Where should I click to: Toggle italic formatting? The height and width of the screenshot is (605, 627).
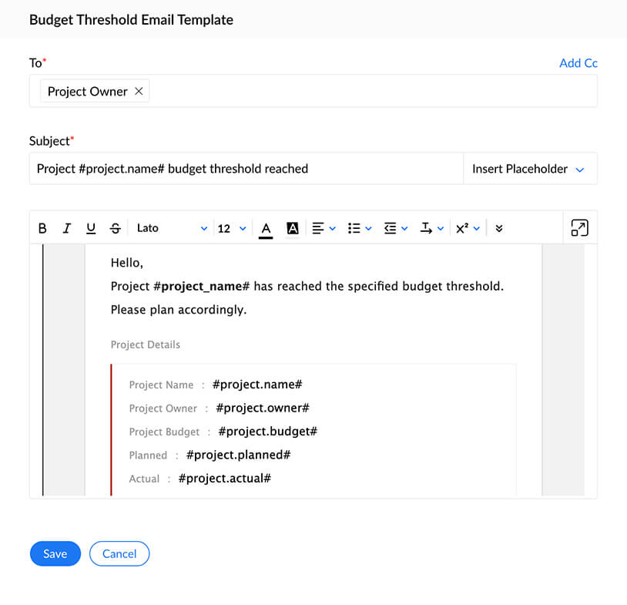point(67,228)
